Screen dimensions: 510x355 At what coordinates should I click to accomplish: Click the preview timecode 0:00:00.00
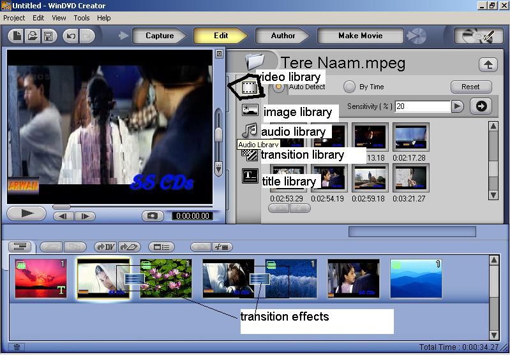click(193, 216)
